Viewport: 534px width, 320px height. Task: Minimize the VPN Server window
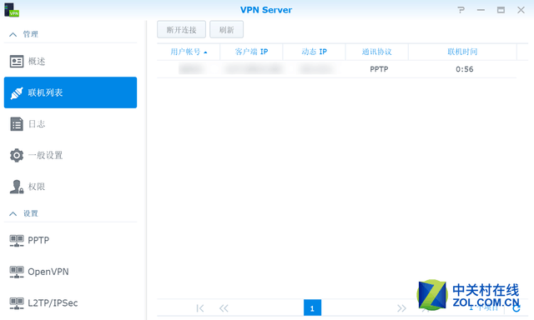[x=481, y=10]
